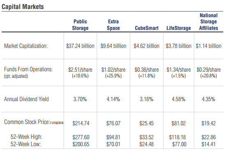Select the $37.24 billion cell
226x156 pixels.
point(80,46)
